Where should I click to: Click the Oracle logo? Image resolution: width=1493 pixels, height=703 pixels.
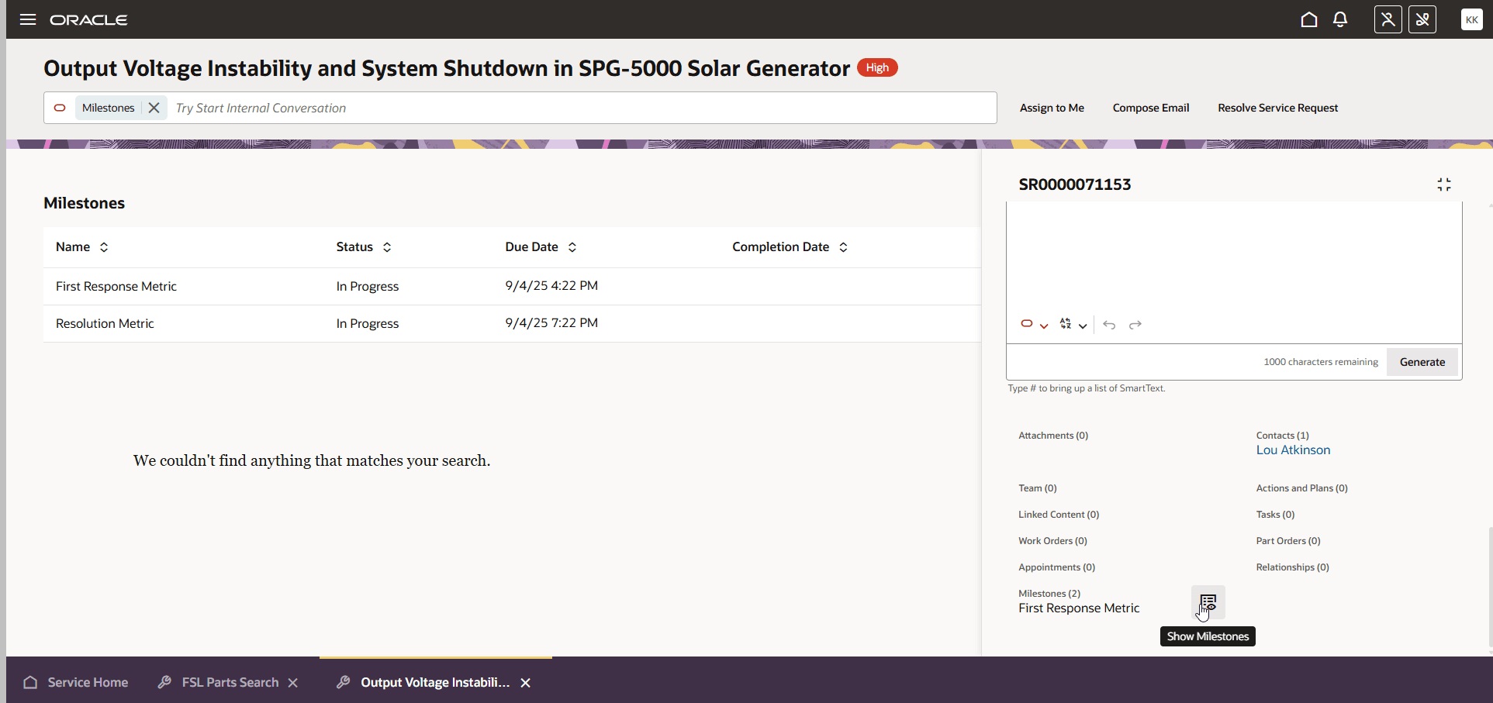pos(88,19)
